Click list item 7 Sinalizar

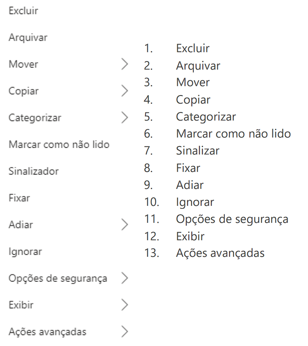click(x=198, y=151)
